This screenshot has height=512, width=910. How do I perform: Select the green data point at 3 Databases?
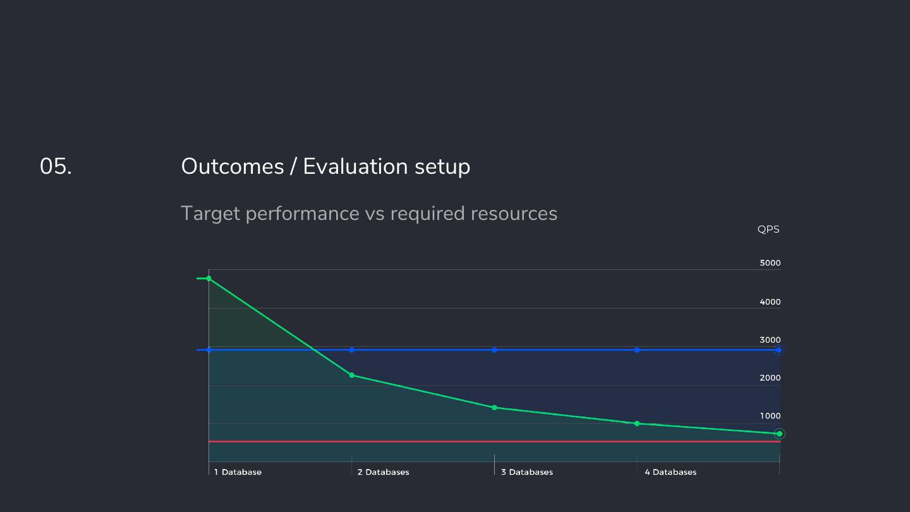[x=494, y=408]
